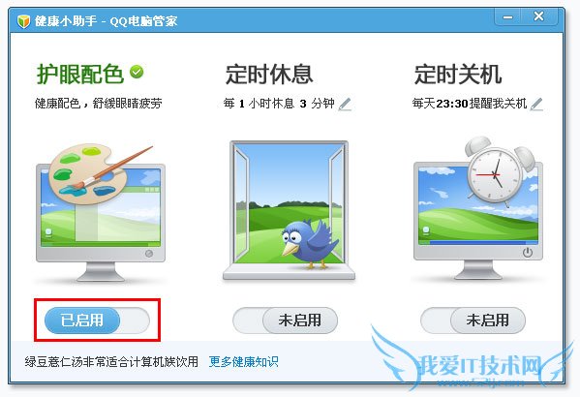Click the paint palette monitor illustration
Screen dimensions: 580x397
[101, 212]
